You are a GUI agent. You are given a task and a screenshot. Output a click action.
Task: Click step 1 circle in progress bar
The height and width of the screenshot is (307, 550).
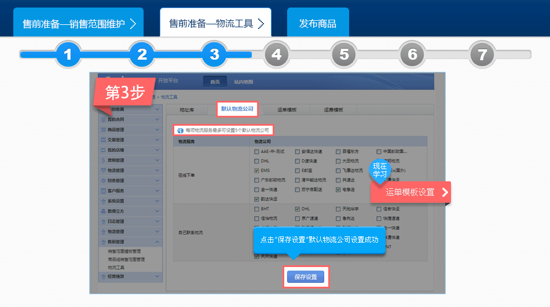click(x=68, y=54)
